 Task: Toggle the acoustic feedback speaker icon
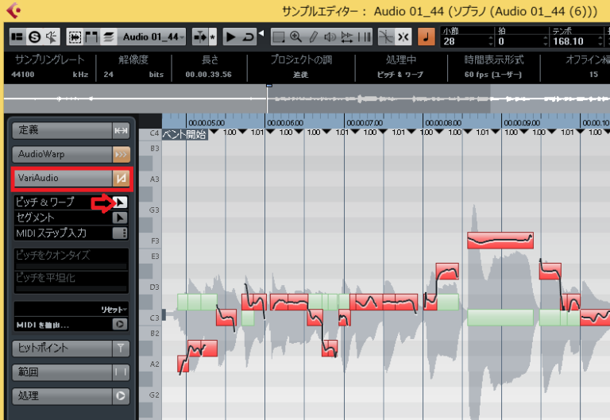tap(52, 37)
